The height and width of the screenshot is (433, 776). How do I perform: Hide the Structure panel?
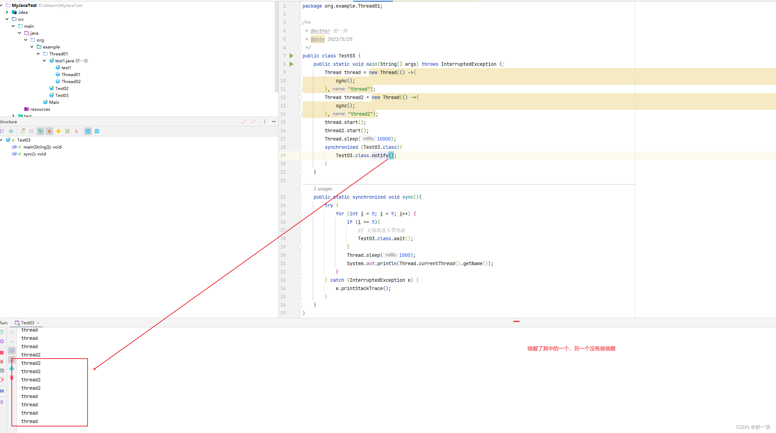274,121
